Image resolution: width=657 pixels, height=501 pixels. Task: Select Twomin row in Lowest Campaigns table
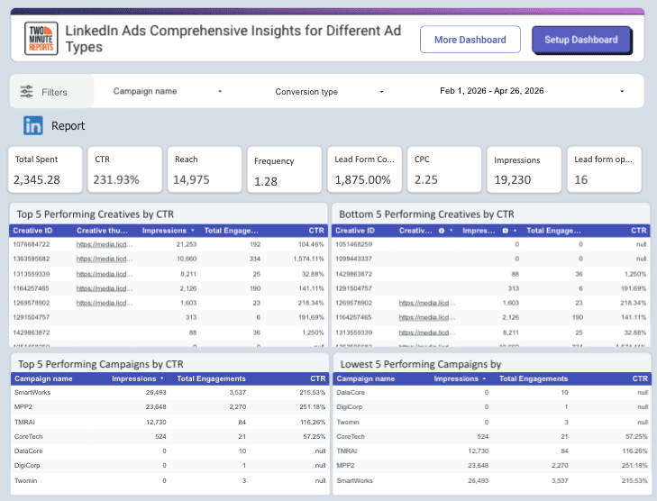pos(492,423)
